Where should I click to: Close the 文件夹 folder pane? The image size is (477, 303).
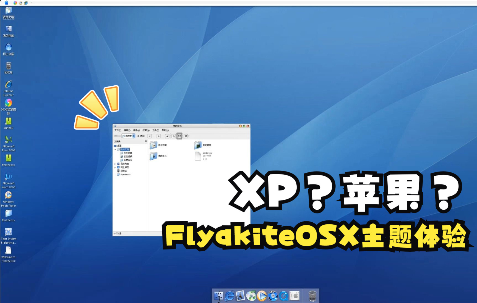point(146,141)
